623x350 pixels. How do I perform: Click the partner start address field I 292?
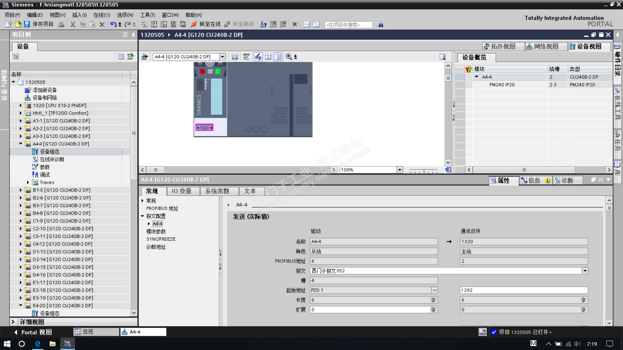tap(523, 290)
